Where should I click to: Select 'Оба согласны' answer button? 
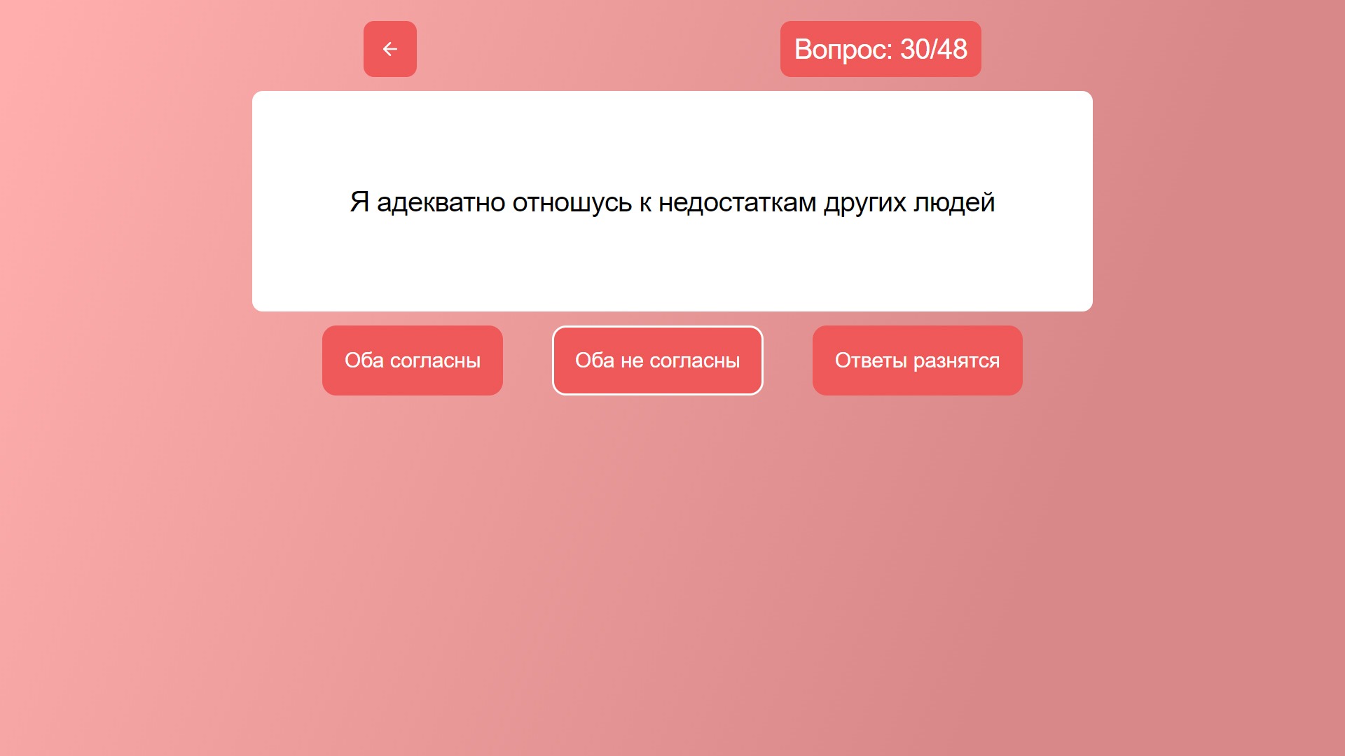[x=414, y=360]
